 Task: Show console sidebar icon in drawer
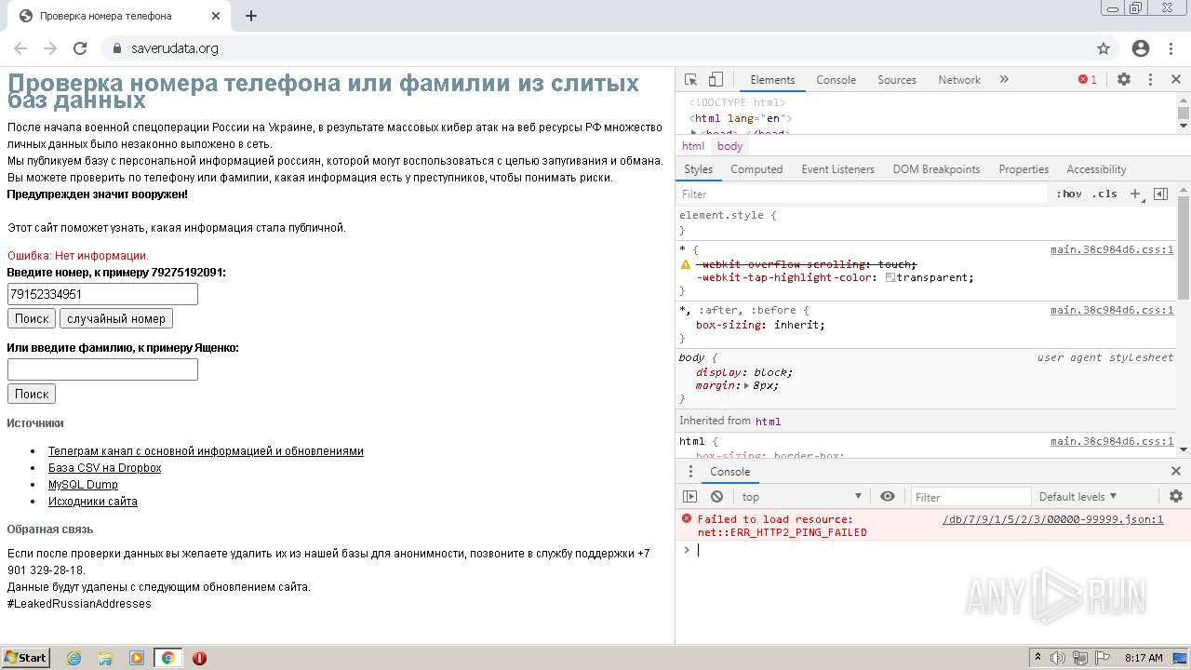point(689,497)
